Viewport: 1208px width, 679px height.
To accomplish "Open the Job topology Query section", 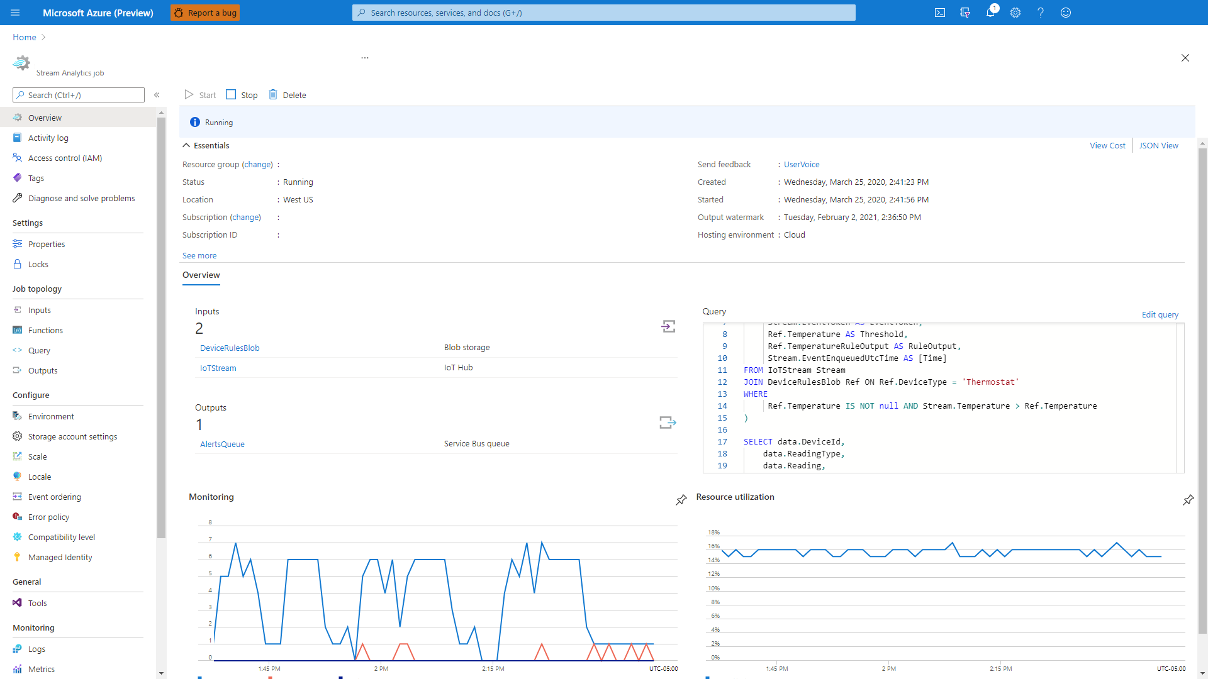I will (39, 350).
